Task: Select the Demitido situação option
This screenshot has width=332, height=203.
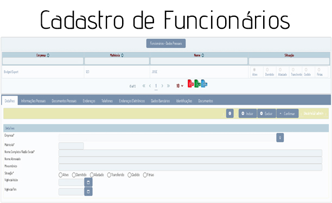Action: [x=74, y=175]
